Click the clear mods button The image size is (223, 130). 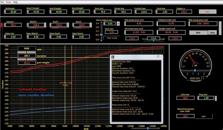[112, 38]
